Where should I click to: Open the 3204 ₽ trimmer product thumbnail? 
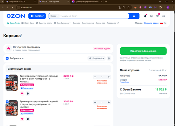pos(12,83)
